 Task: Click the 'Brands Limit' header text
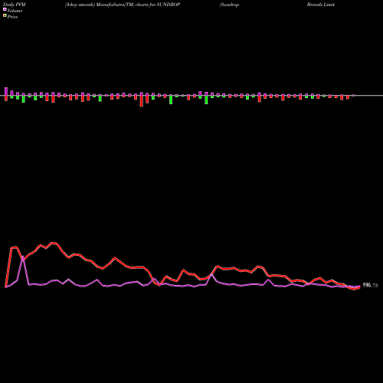tap(321, 5)
